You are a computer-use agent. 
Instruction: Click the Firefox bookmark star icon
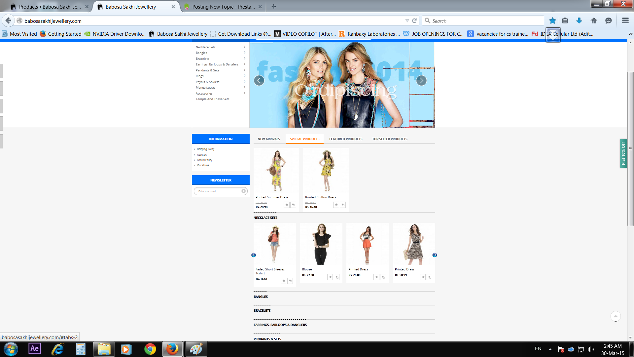pyautogui.click(x=552, y=21)
